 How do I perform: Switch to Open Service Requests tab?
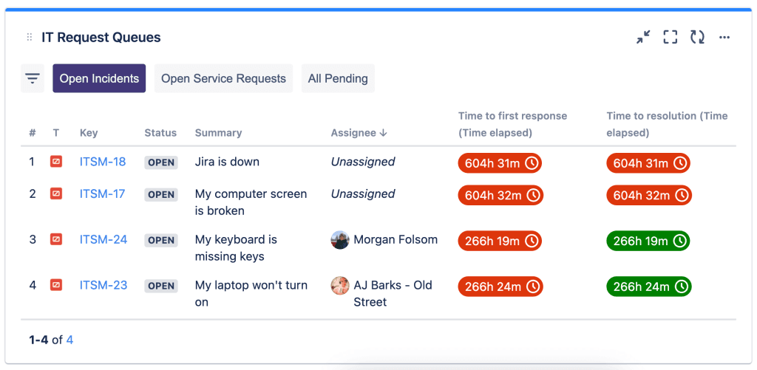[223, 78]
